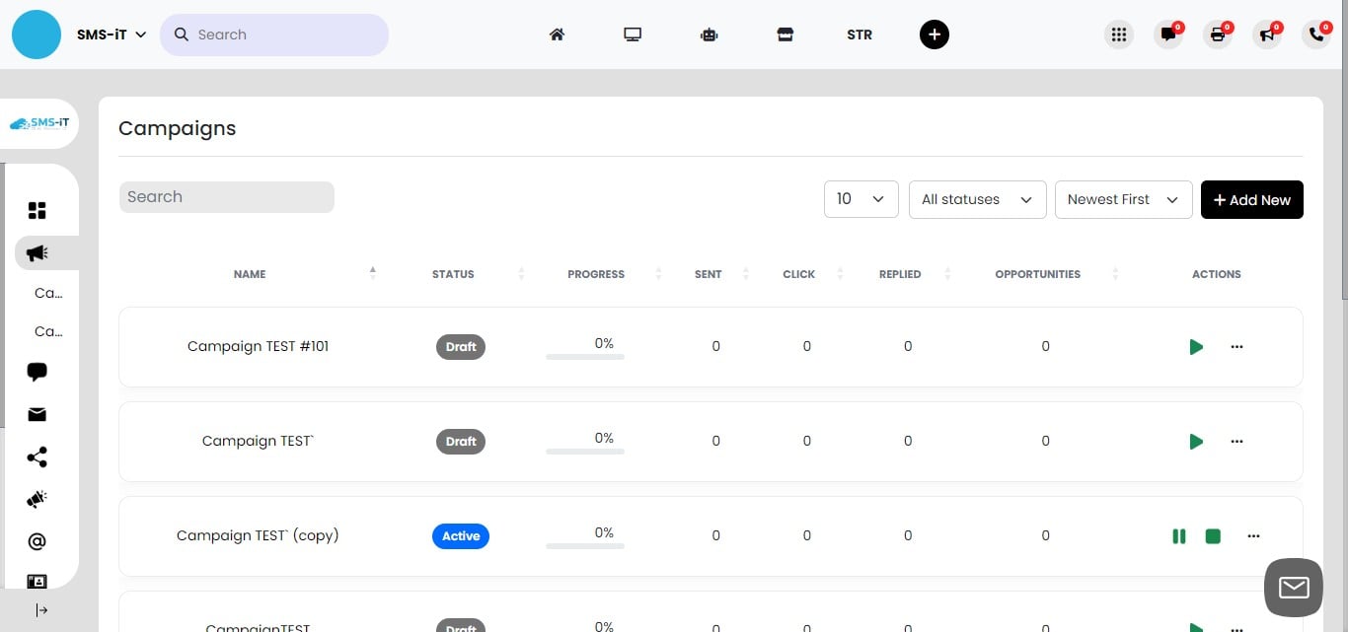The height and width of the screenshot is (632, 1348).
Task: Open the apps grid icon
Action: click(x=1118, y=35)
